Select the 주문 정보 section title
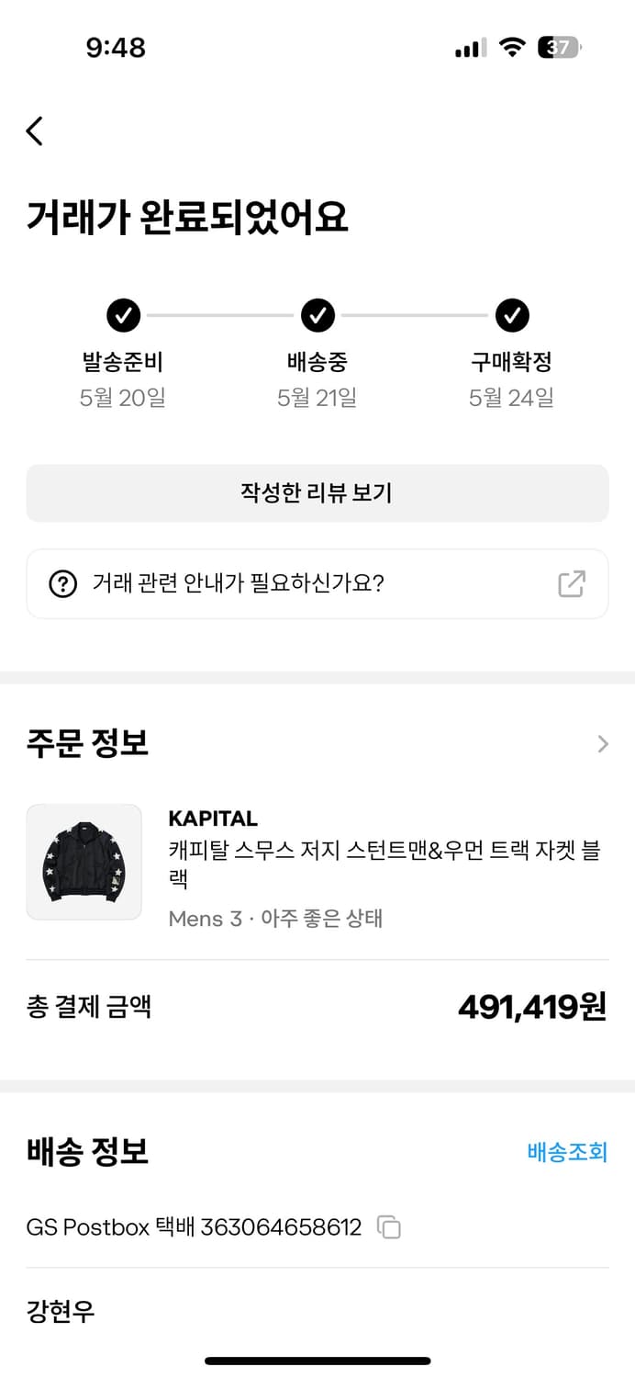The image size is (635, 1378). click(x=87, y=742)
